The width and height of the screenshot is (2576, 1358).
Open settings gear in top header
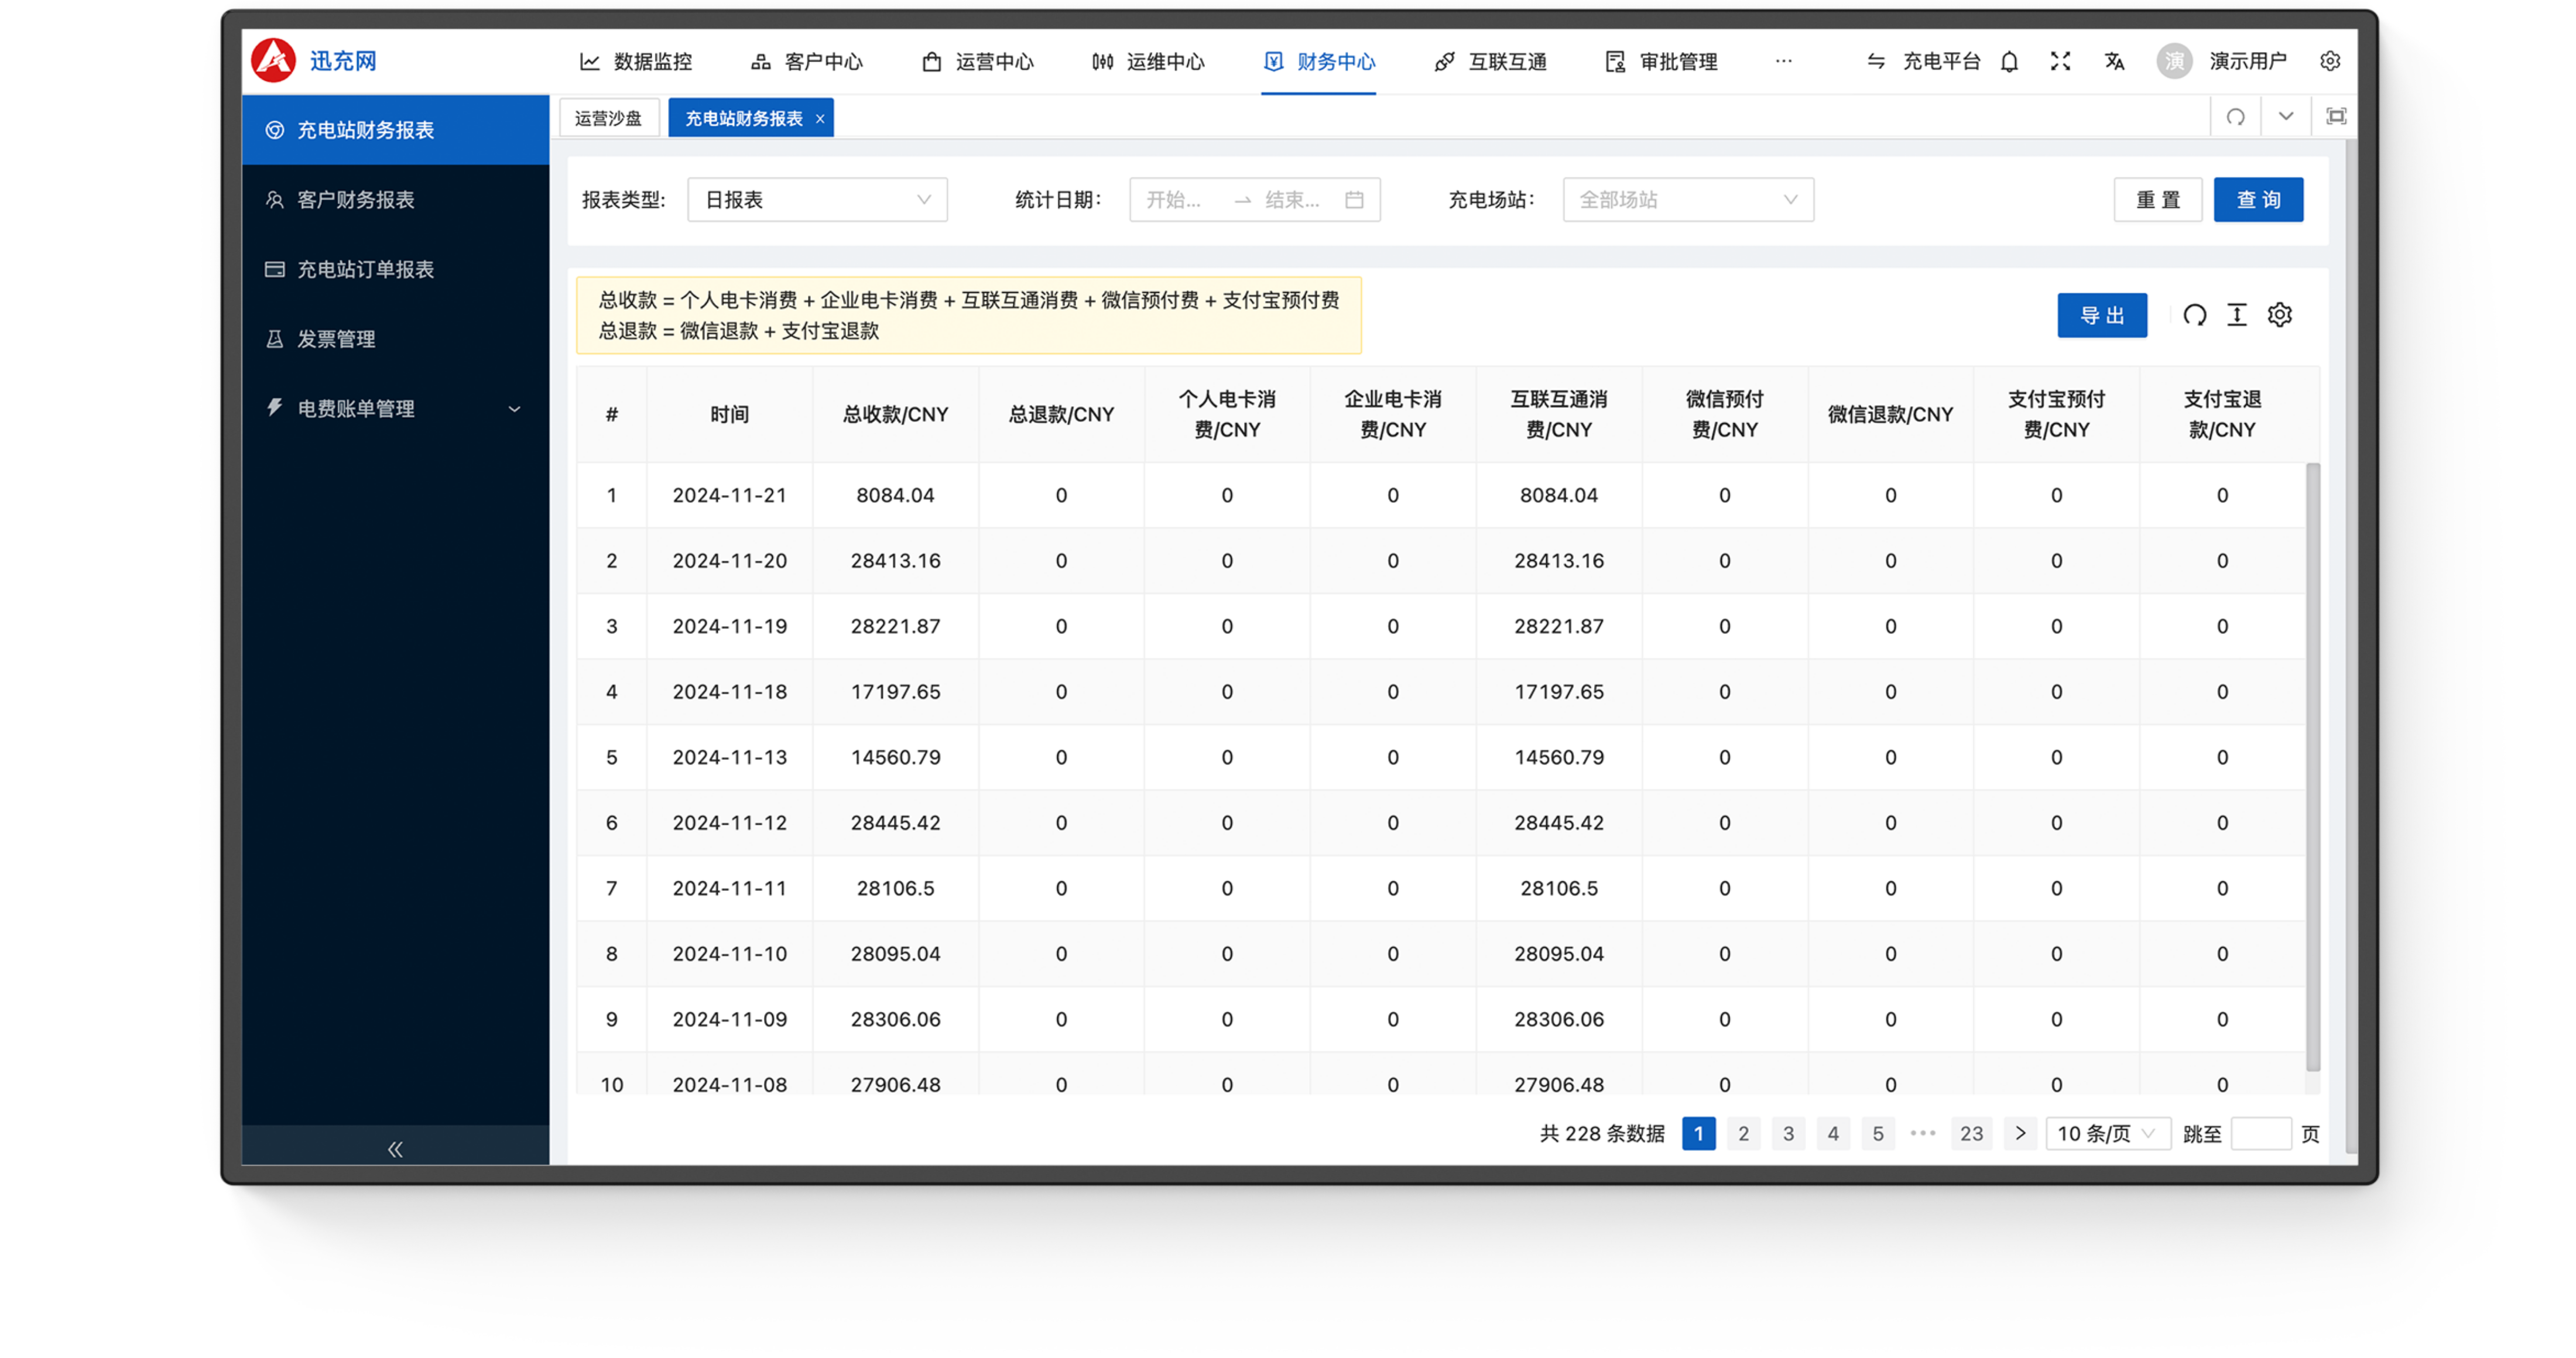[2330, 61]
